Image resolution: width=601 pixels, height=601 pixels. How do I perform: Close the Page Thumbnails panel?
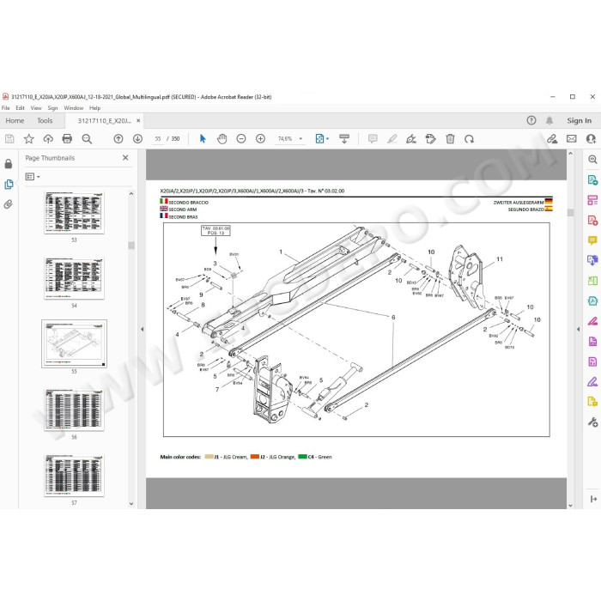[x=125, y=157]
